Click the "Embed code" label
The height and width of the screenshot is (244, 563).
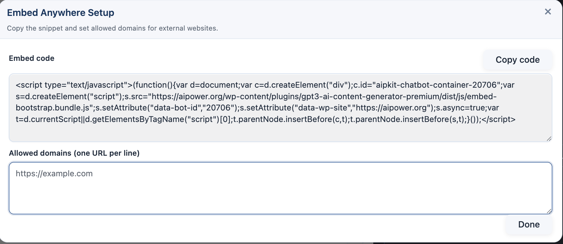[x=32, y=58]
